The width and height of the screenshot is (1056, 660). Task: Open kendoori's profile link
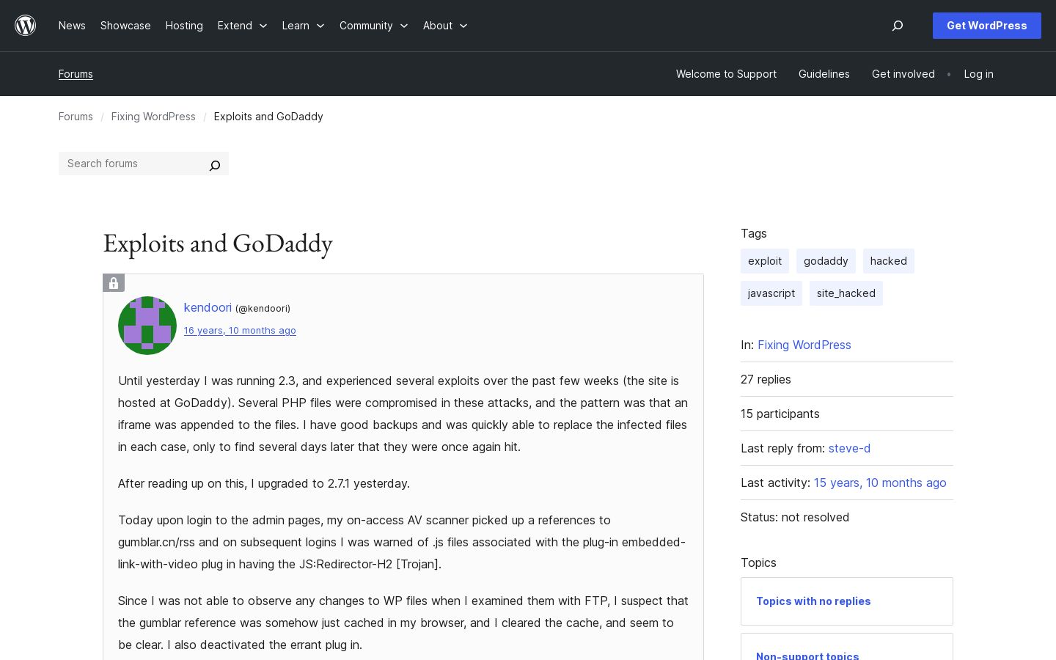tap(208, 308)
